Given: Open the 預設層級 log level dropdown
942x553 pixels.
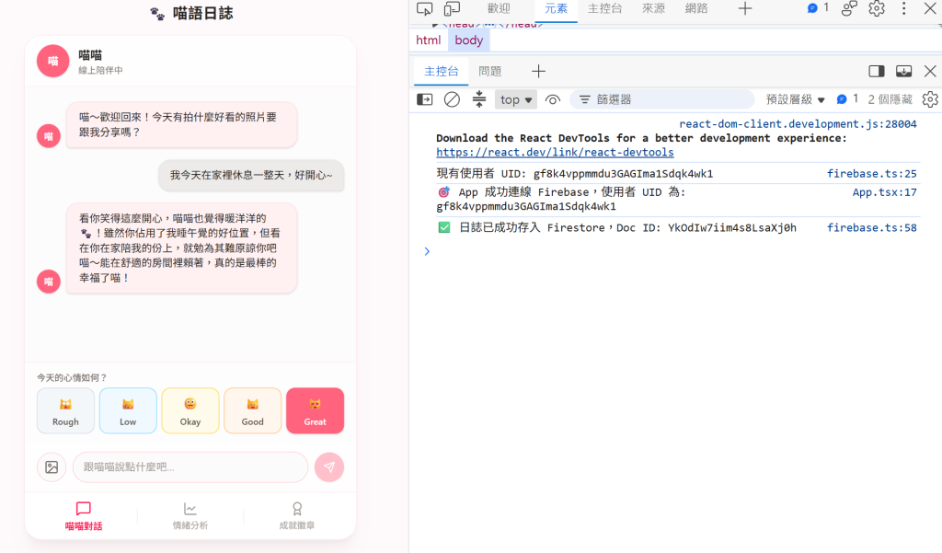Looking at the screenshot, I should 795,99.
